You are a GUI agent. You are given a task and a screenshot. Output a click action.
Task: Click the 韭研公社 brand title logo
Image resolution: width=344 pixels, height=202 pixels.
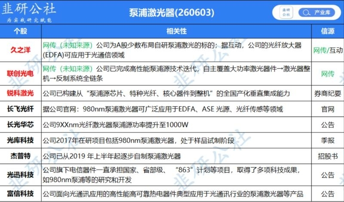point(28,12)
